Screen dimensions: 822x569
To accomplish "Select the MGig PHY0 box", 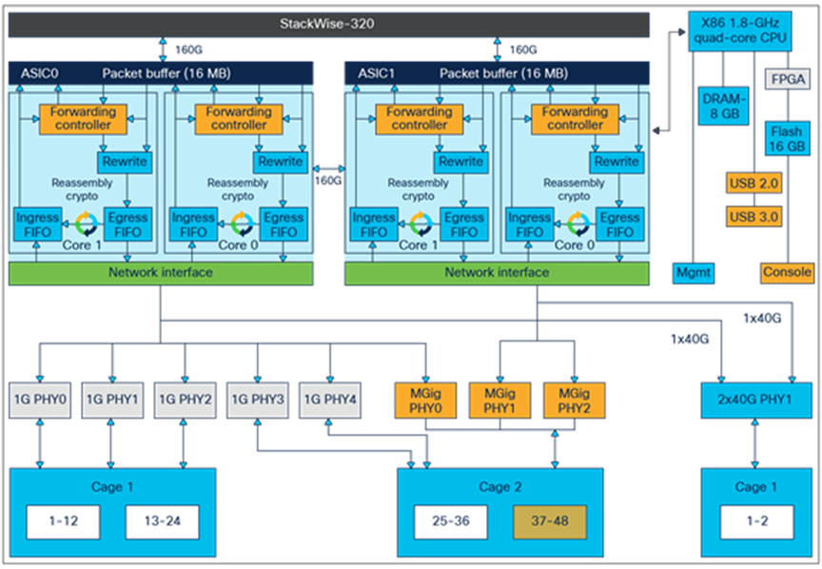I will (425, 401).
